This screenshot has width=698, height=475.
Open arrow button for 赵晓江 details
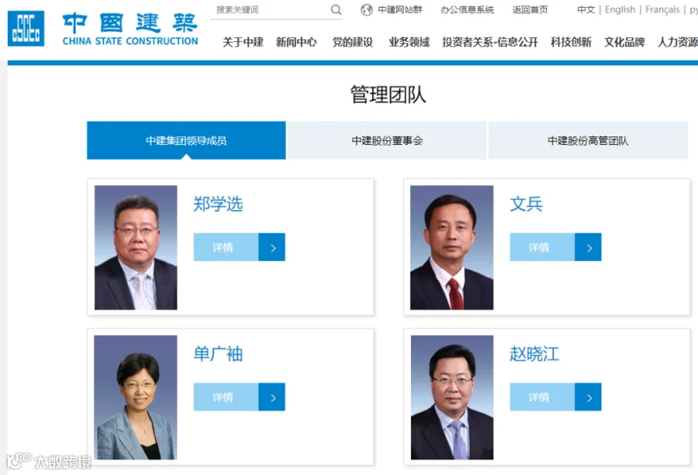588,397
